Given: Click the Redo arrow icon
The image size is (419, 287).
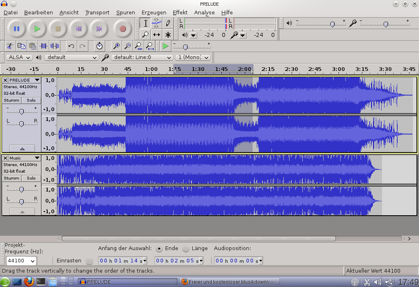Looking at the screenshot, I should [82, 46].
